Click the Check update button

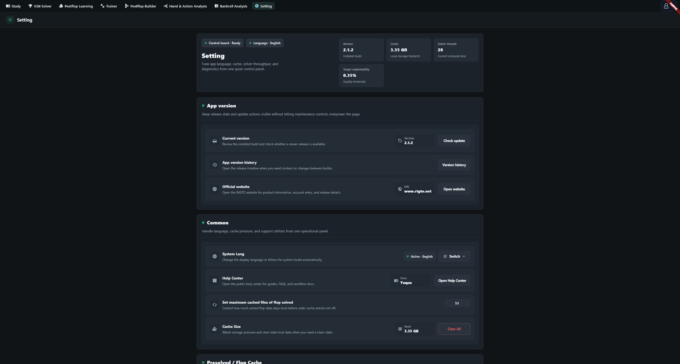click(454, 141)
